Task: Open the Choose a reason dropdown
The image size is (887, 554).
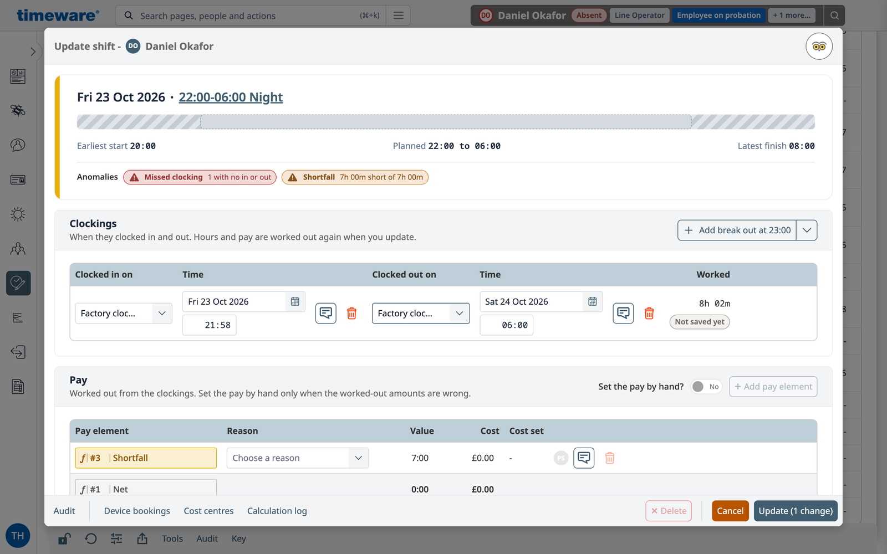Action: [298, 458]
